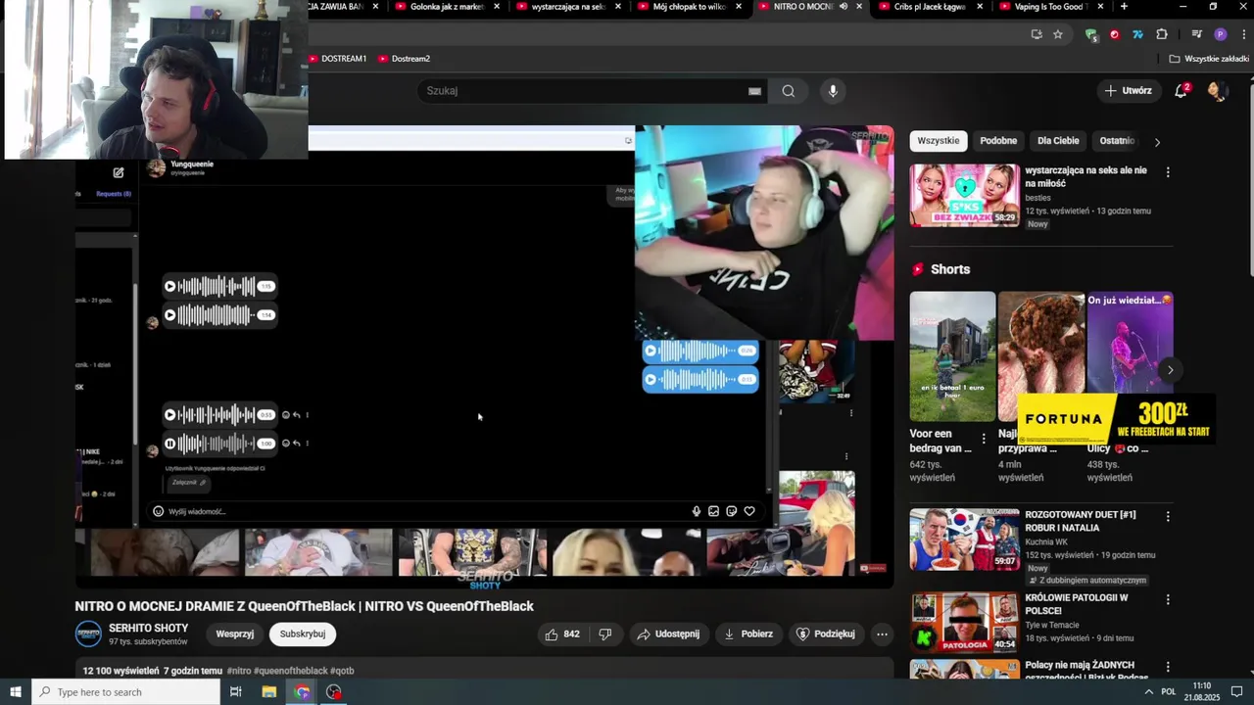The height and width of the screenshot is (705, 1254).
Task: Select the 'Ostatnio' filter chip
Action: (1116, 141)
